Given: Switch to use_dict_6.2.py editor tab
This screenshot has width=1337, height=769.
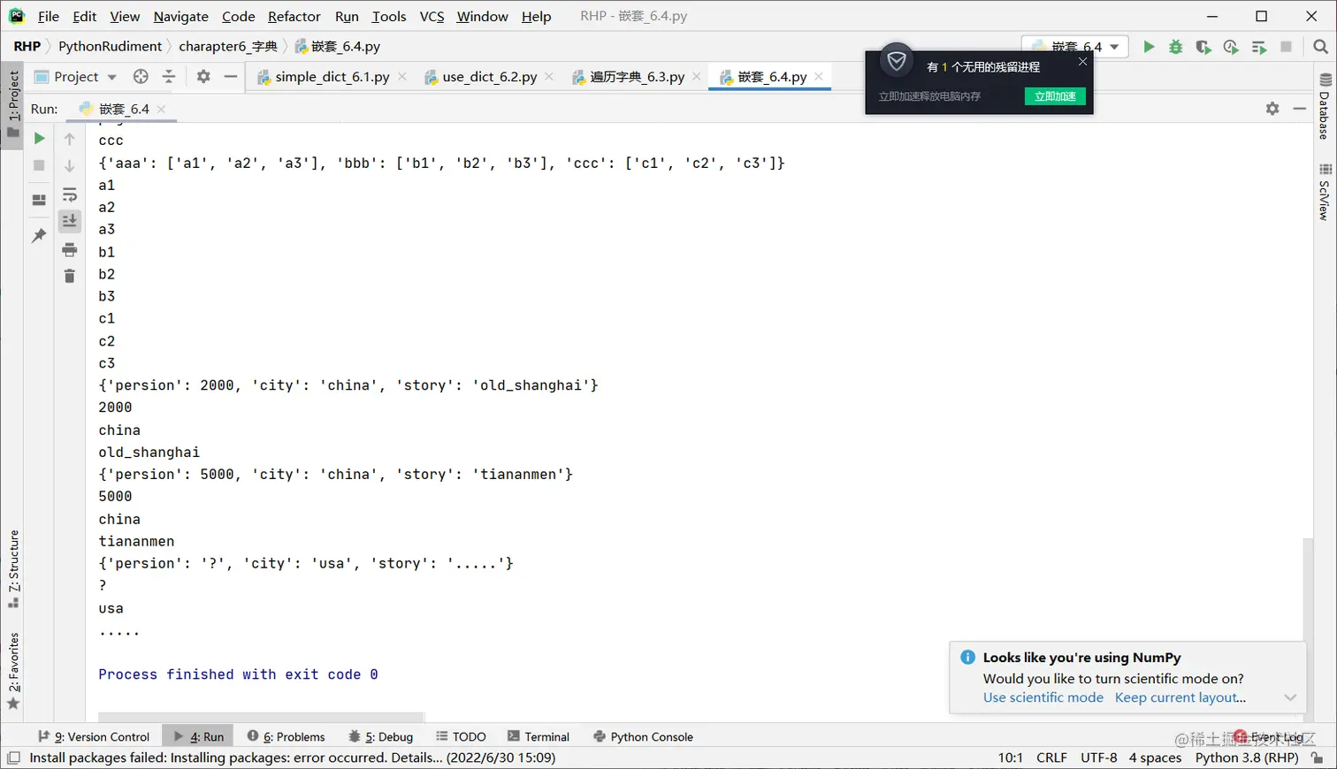Looking at the screenshot, I should point(489,77).
